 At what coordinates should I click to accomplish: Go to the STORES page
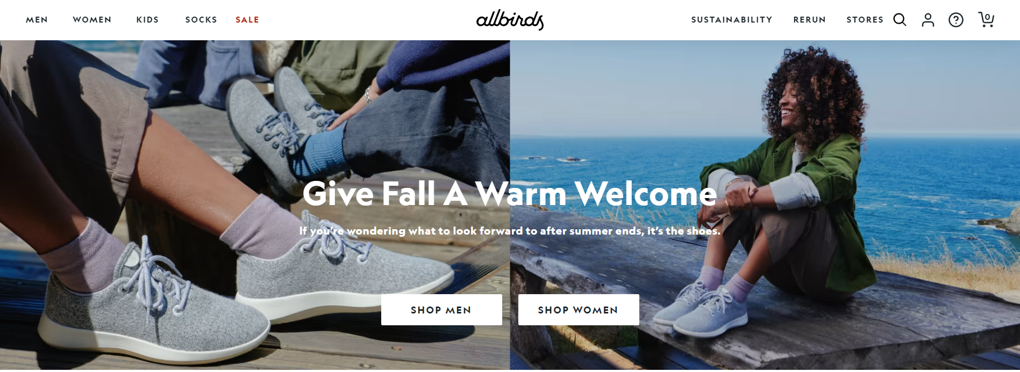click(865, 20)
